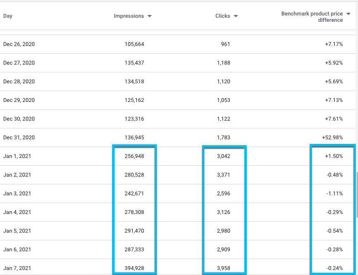Click clicks value 961
This screenshot has height=275, width=358.
[225, 44]
